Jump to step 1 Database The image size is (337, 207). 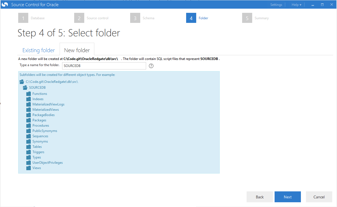point(23,18)
